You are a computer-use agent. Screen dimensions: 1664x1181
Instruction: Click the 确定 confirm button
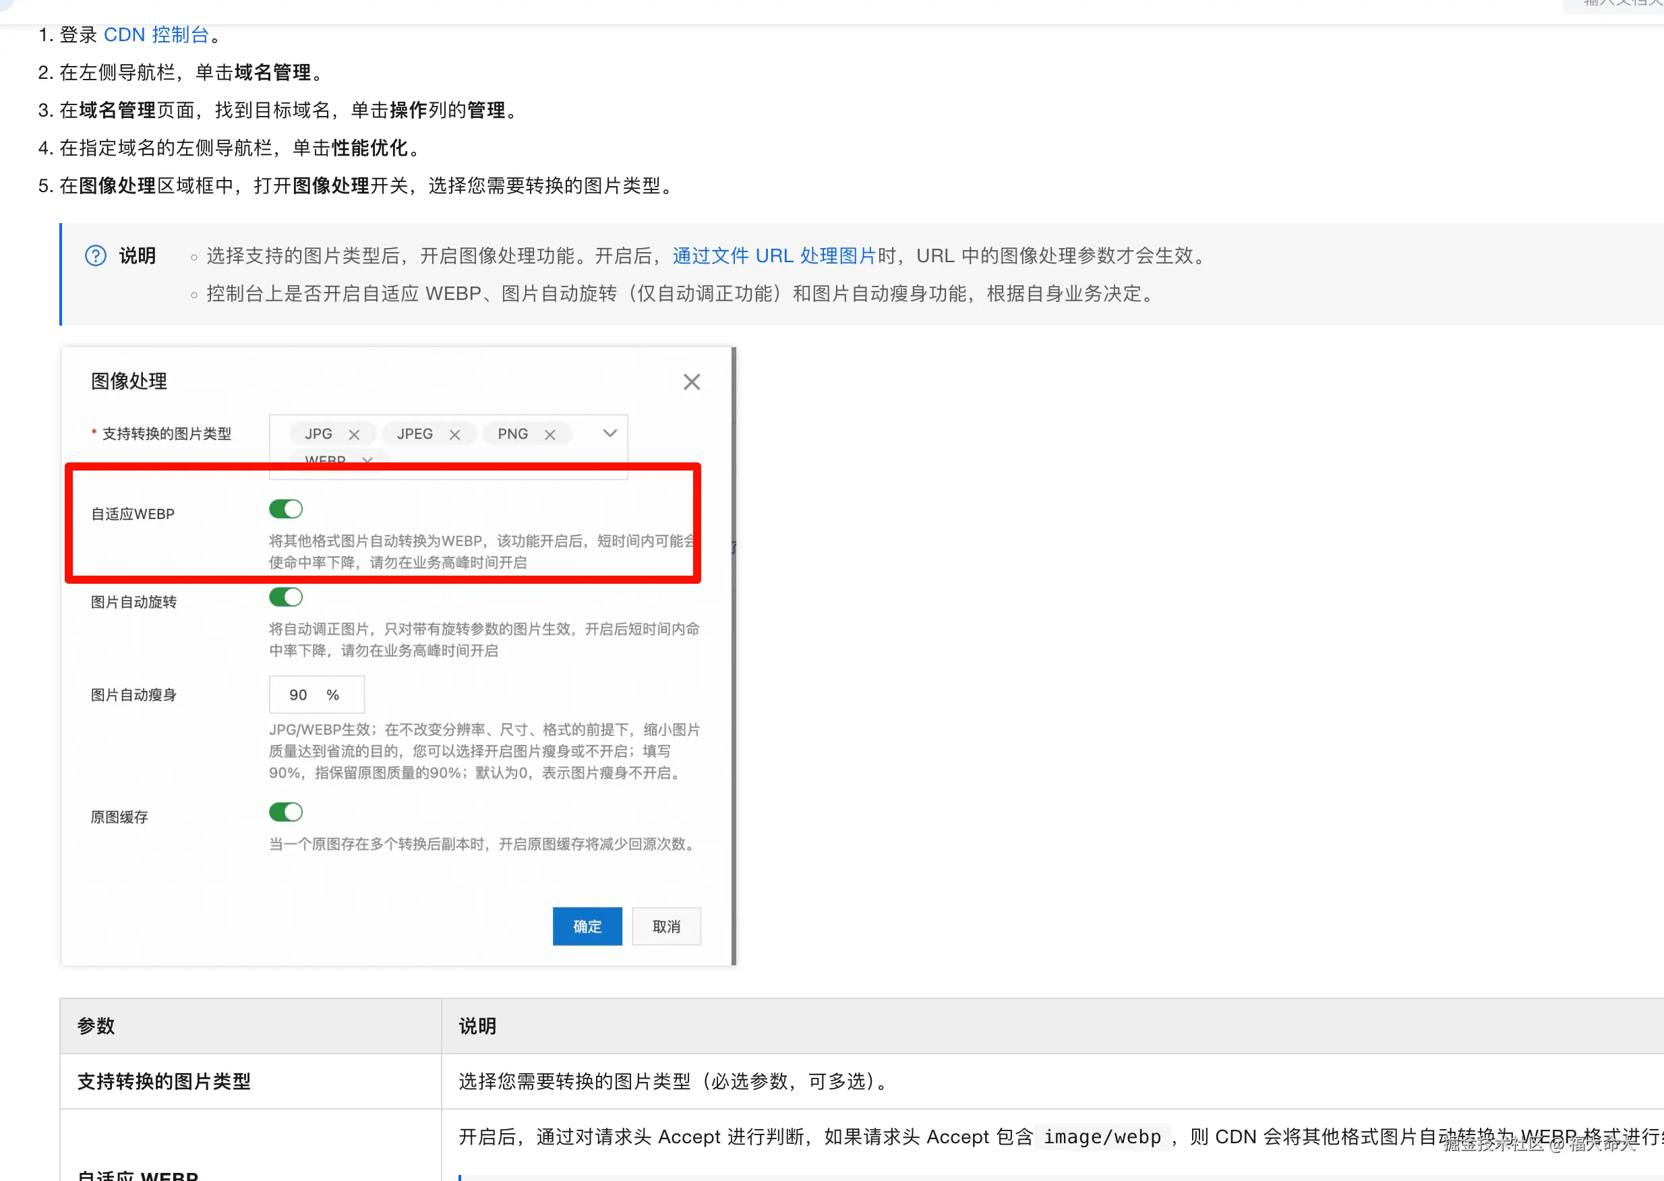coord(587,926)
